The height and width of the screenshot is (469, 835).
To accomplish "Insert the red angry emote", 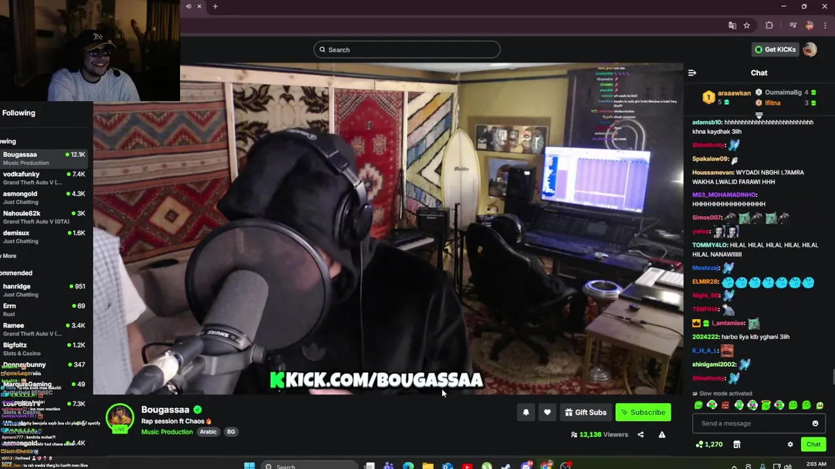I will tap(725, 405).
